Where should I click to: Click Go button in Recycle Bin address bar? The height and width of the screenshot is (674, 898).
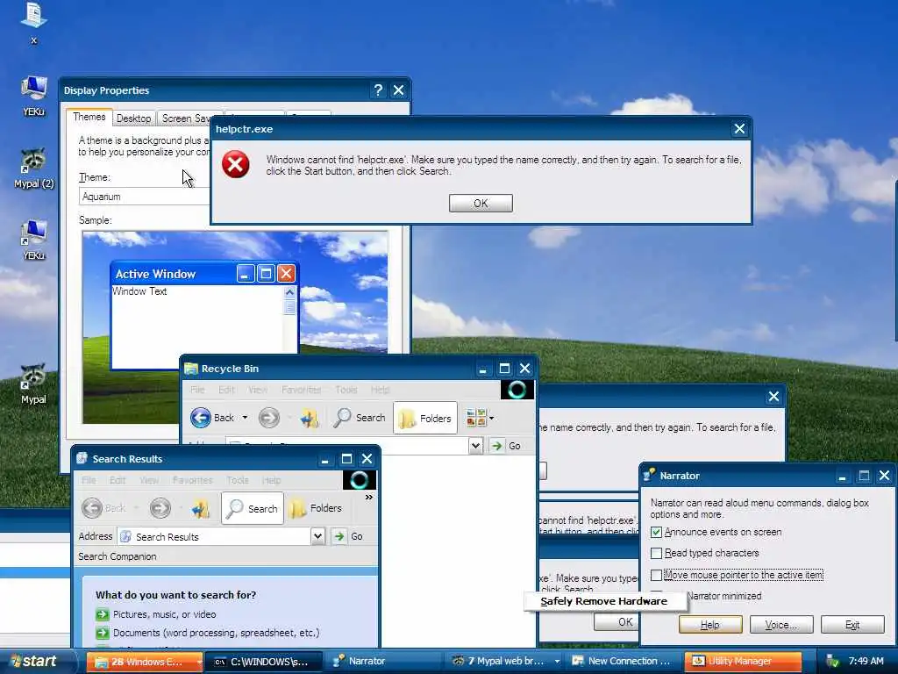click(x=506, y=446)
